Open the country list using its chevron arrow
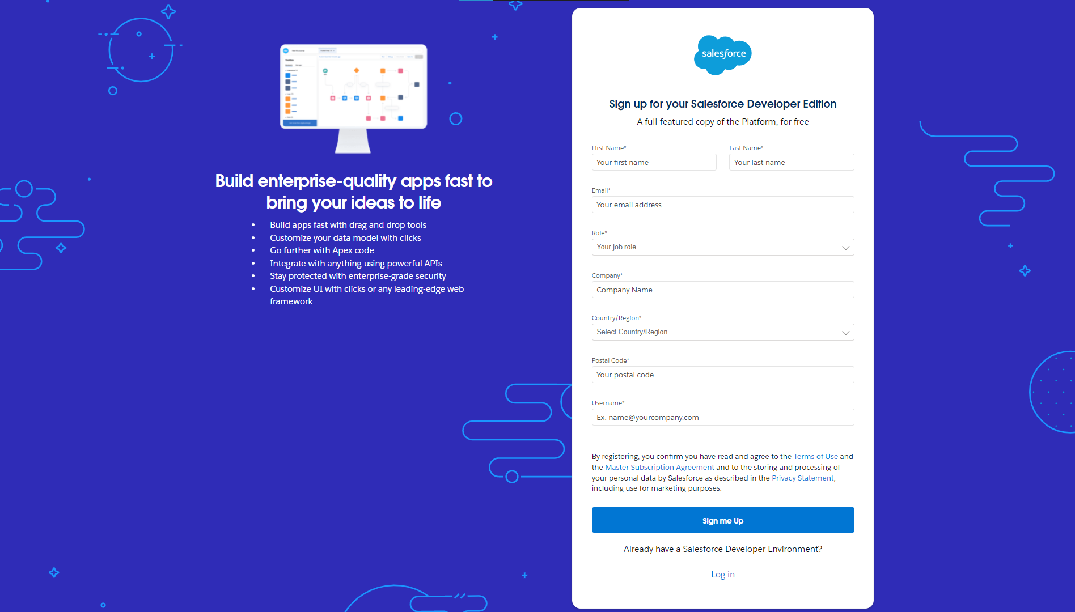Viewport: 1075px width, 612px height. click(845, 332)
